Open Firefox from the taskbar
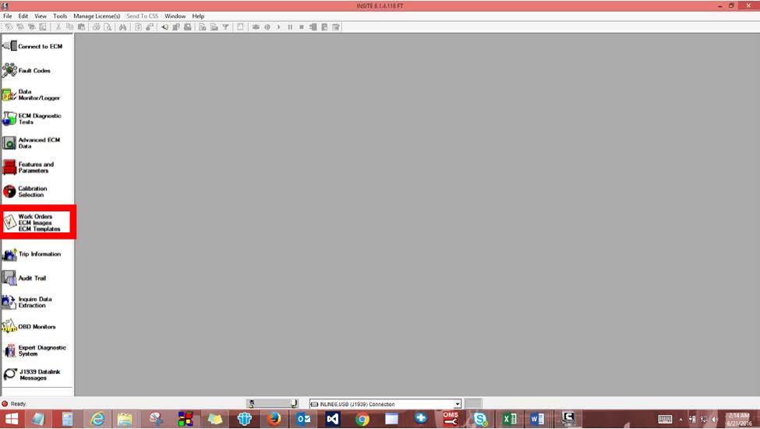 274,419
